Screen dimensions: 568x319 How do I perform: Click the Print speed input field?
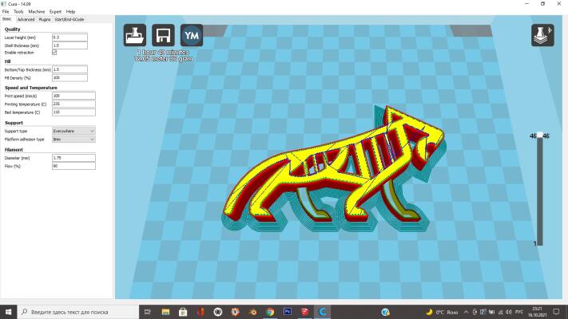(x=73, y=96)
